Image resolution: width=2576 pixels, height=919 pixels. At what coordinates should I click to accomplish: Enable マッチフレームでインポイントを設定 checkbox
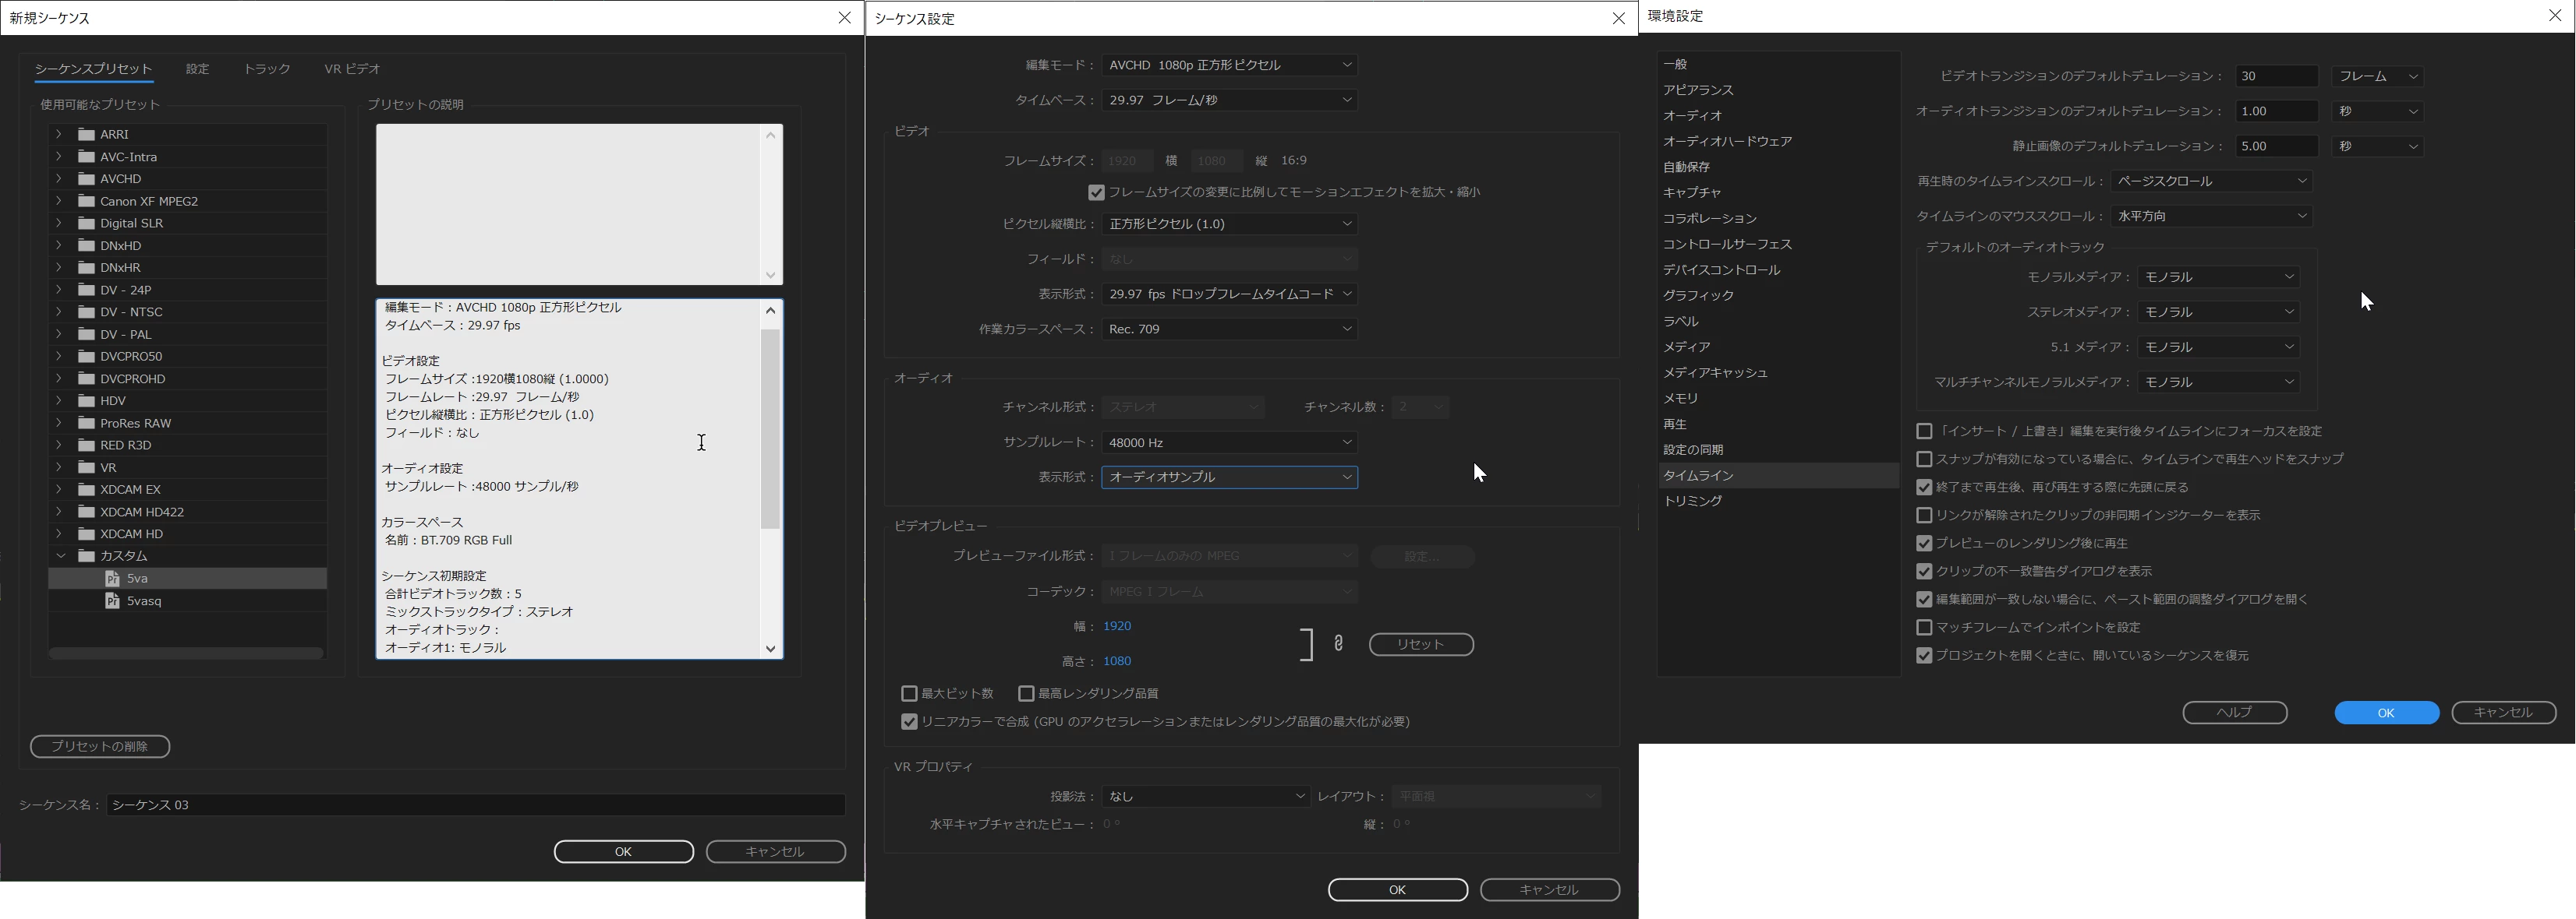pos(1924,627)
